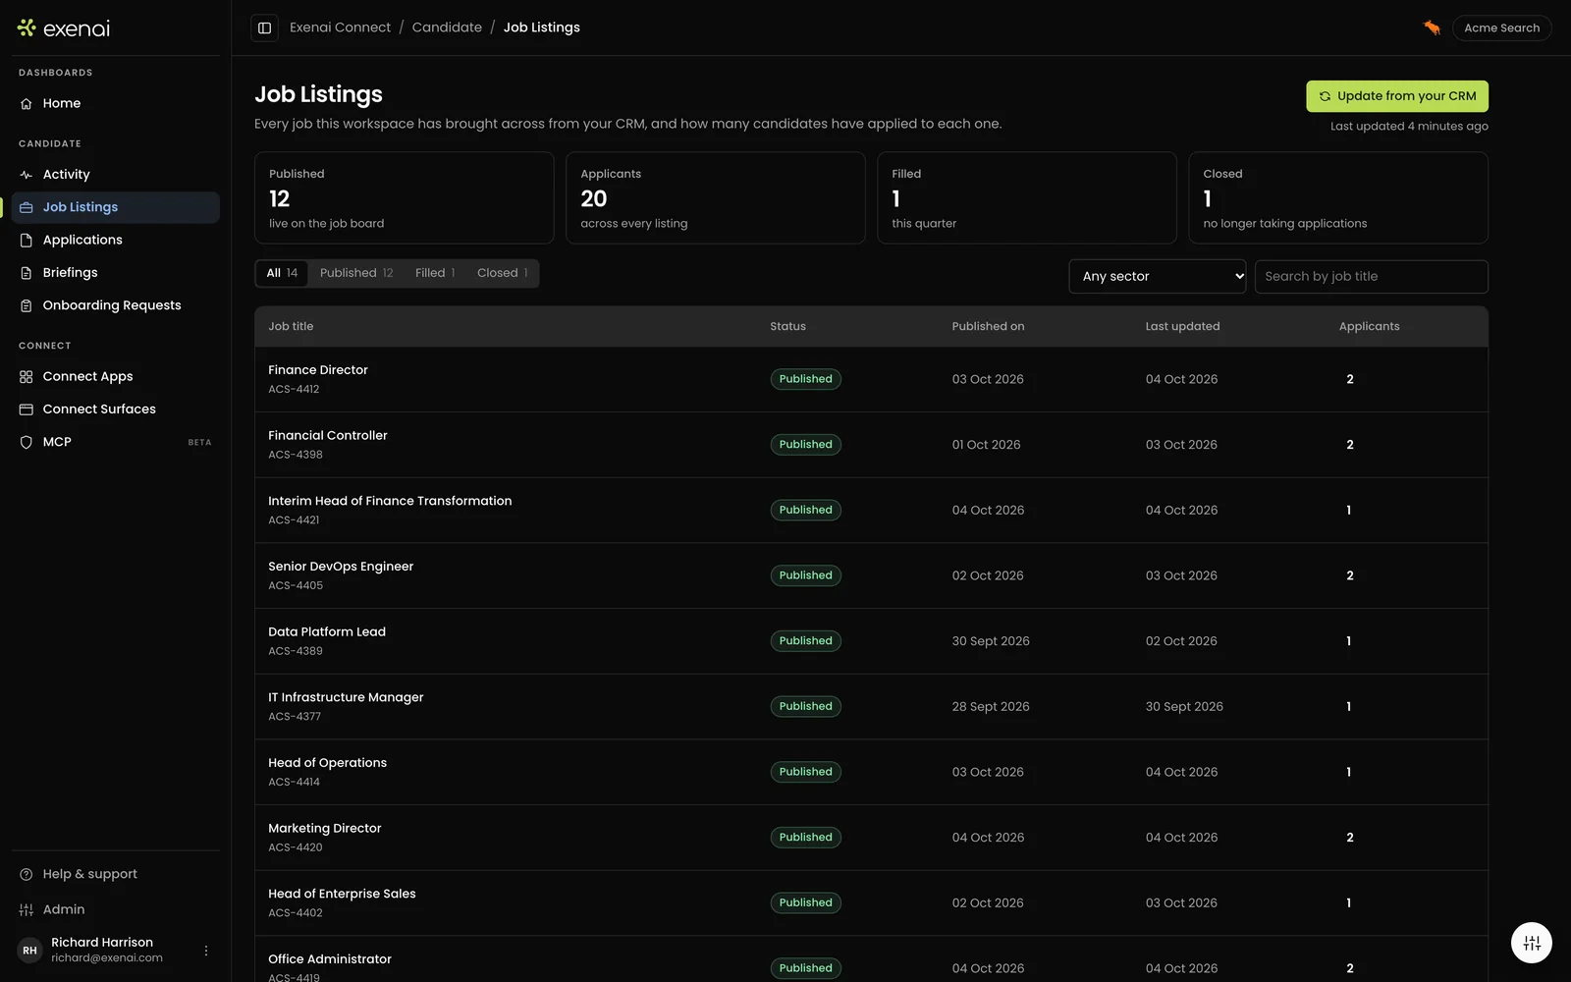Image resolution: width=1571 pixels, height=982 pixels.
Task: Open Interim Head of Finance Transformation listing
Action: pyautogui.click(x=871, y=510)
